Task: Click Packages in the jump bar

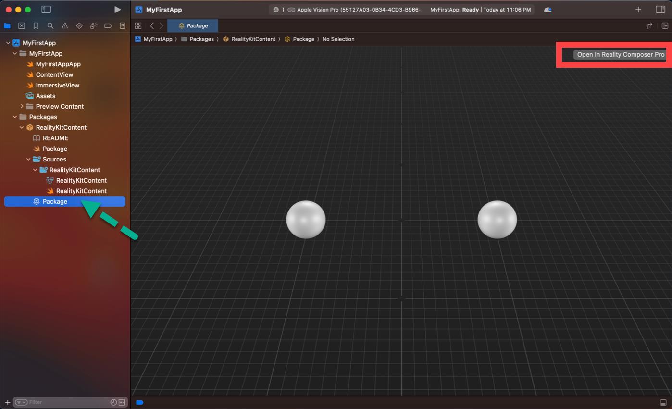Action: tap(198, 39)
